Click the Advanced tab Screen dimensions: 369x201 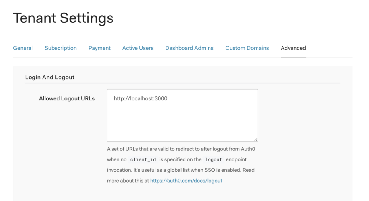click(x=293, y=48)
